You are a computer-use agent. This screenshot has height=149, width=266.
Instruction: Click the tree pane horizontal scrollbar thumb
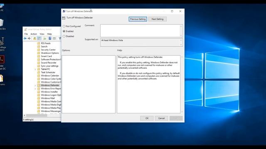coord(37,115)
